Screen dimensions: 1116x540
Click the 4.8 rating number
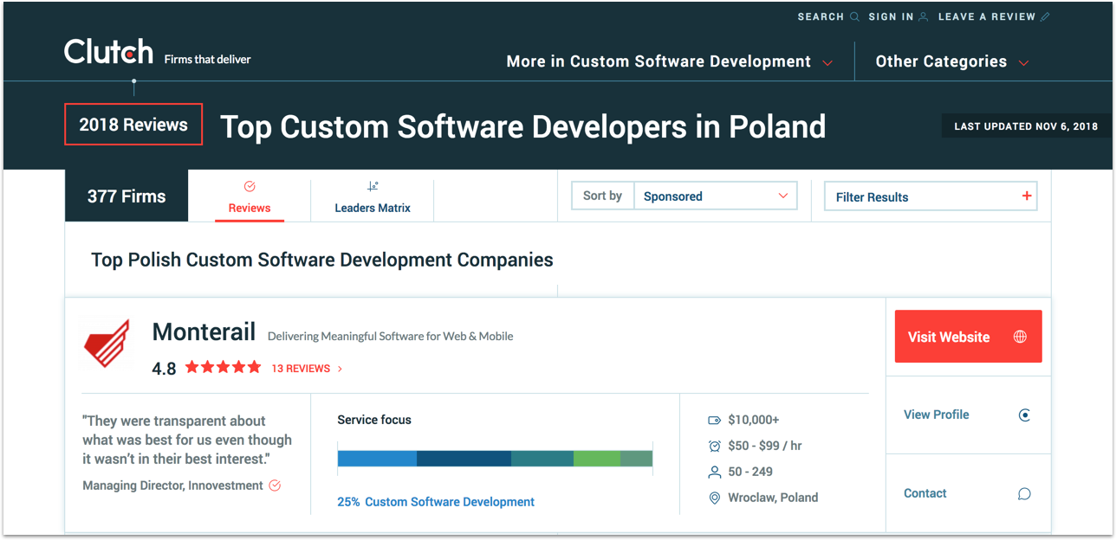pos(164,369)
